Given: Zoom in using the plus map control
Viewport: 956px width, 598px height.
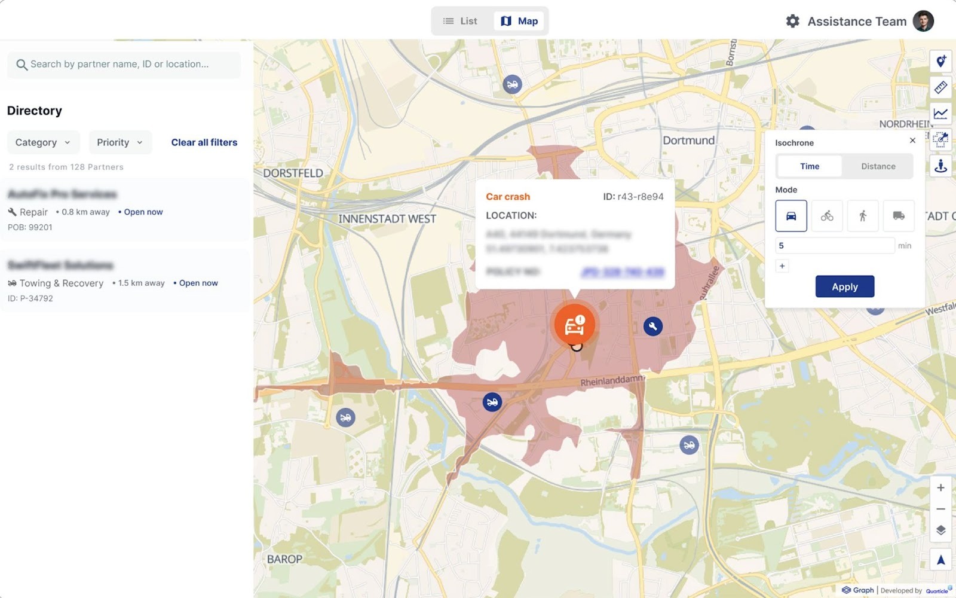Looking at the screenshot, I should 940,487.
